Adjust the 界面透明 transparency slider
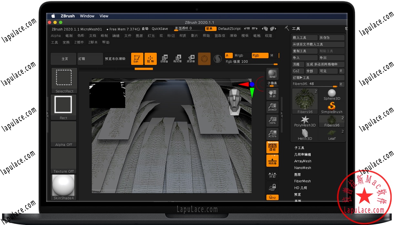This screenshot has height=225, width=394. click(188, 29)
